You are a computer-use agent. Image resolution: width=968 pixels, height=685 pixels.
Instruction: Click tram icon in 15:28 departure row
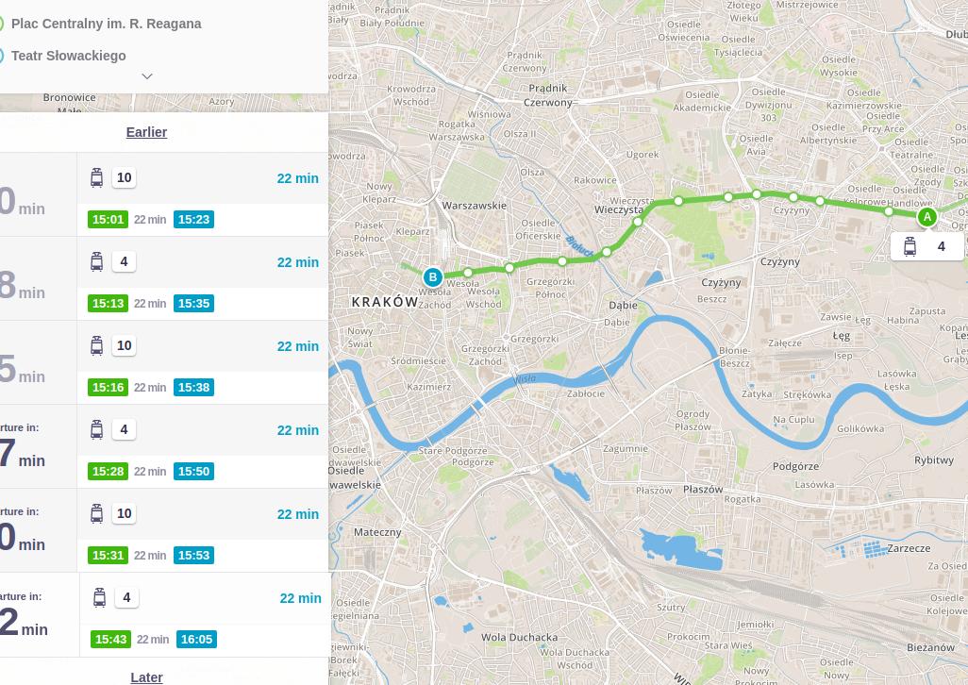tap(96, 429)
